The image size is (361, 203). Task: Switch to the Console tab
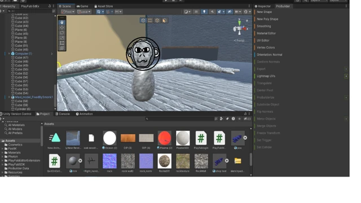[63, 114]
